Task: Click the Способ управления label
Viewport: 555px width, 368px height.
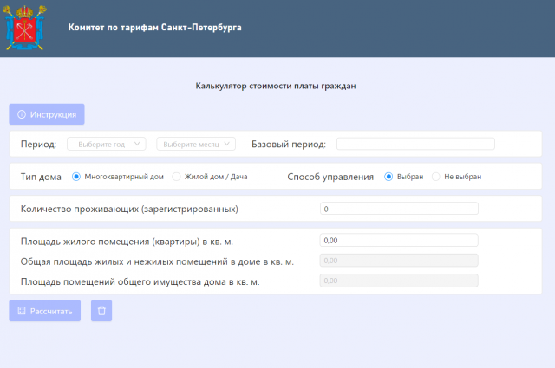Action: point(330,177)
